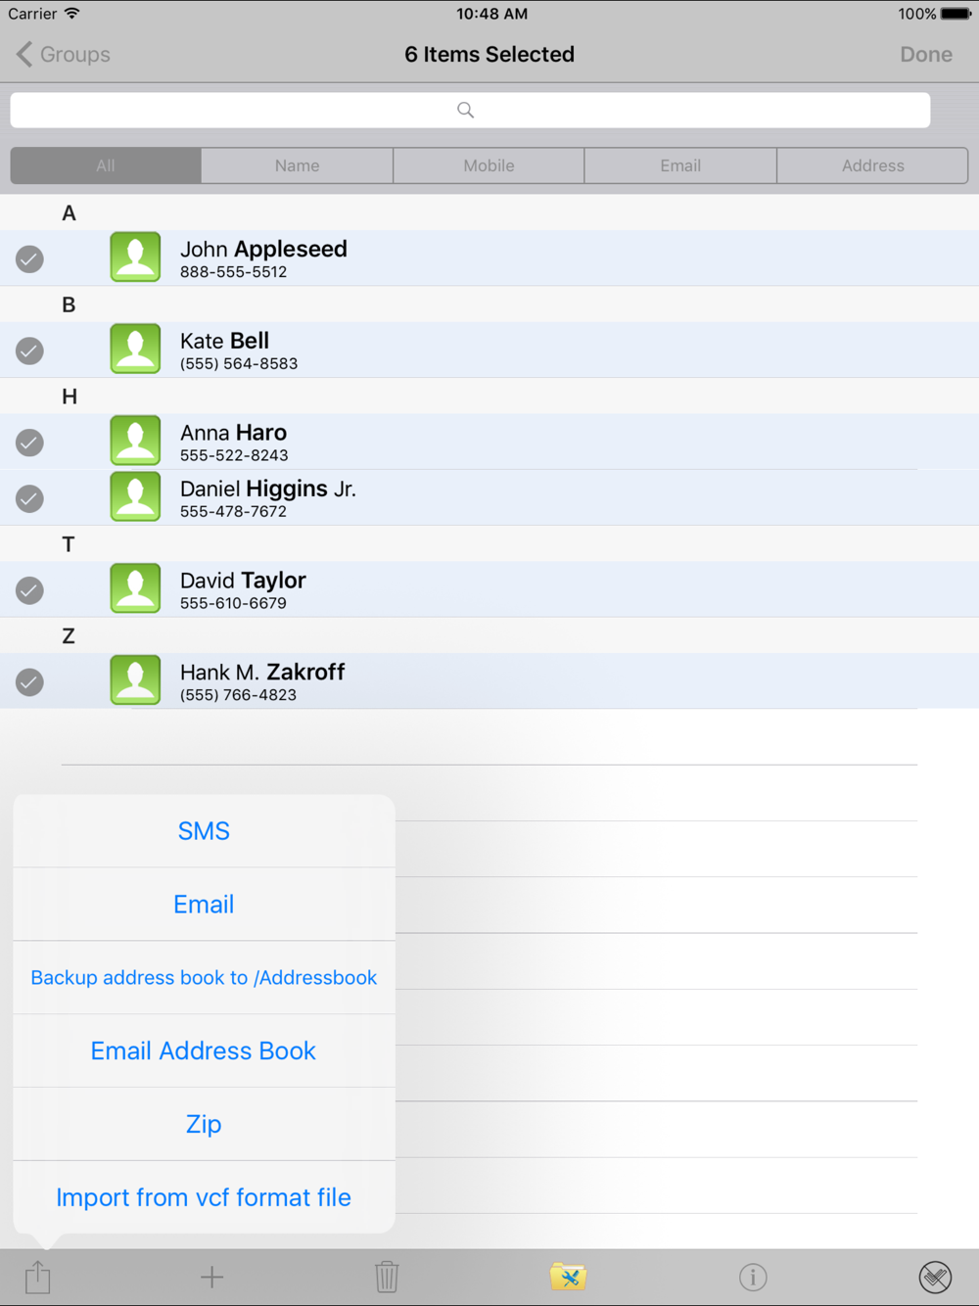Tap phone number 888-555-5512
979x1306 pixels.
click(x=233, y=272)
